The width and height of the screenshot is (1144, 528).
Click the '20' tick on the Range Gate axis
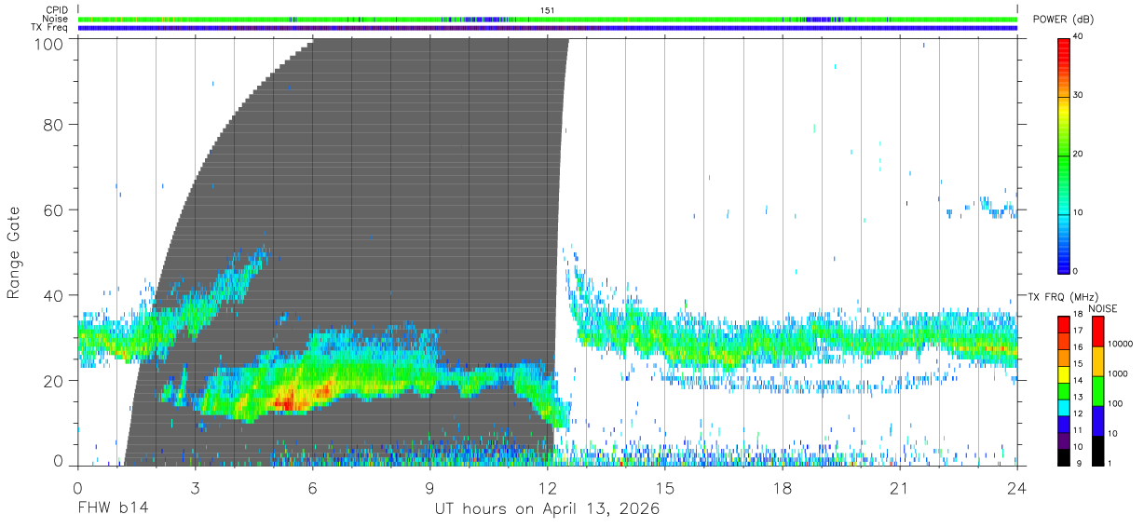[52, 381]
